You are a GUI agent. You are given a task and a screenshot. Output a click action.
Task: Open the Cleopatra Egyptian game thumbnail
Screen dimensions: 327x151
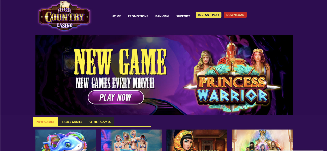(197, 140)
